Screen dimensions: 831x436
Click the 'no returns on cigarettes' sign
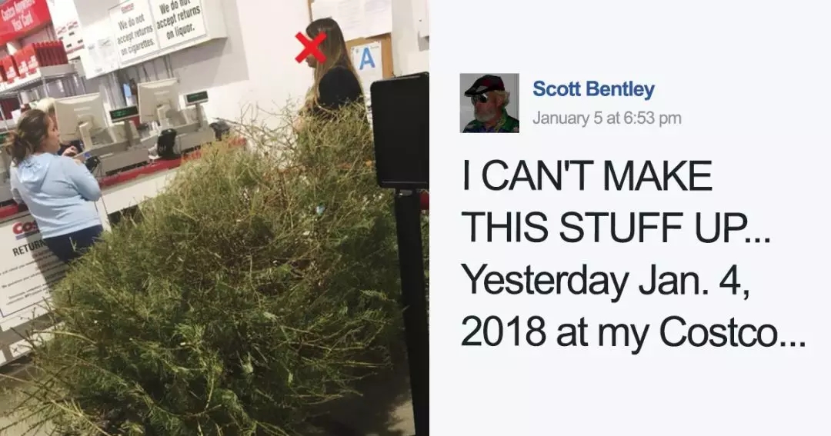[x=135, y=33]
